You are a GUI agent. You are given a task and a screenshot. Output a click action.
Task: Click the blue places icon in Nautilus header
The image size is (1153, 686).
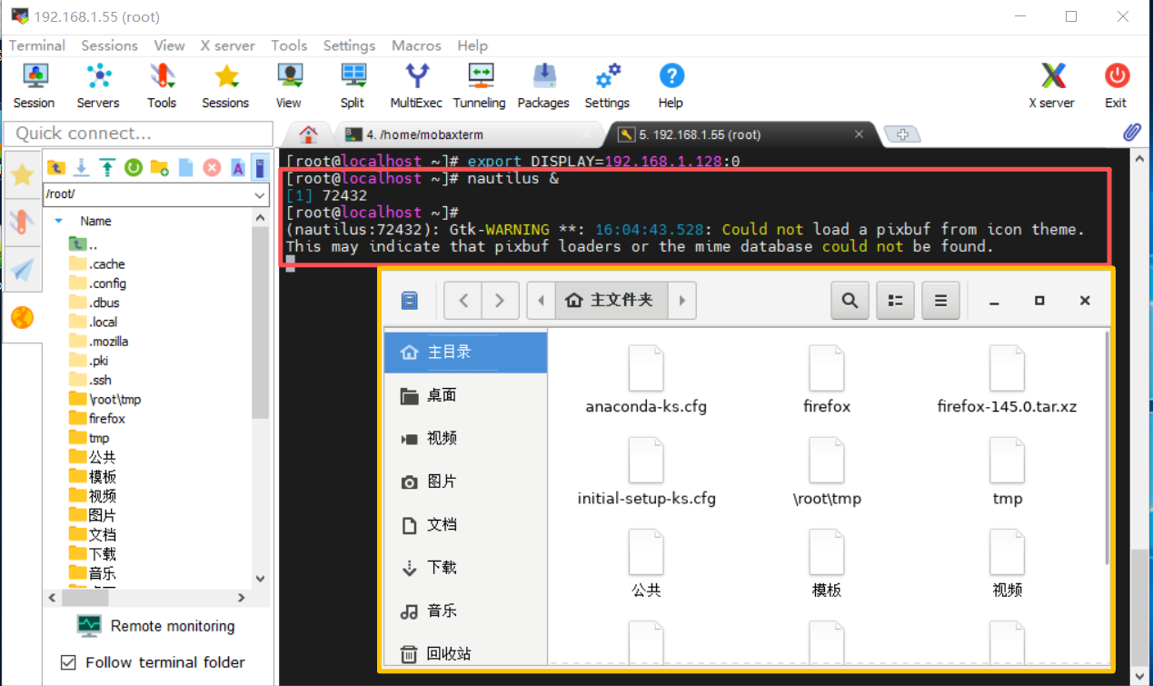click(410, 301)
